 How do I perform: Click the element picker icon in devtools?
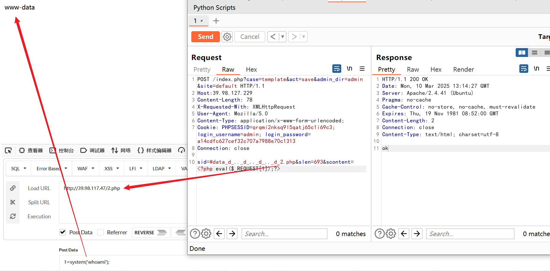8,150
